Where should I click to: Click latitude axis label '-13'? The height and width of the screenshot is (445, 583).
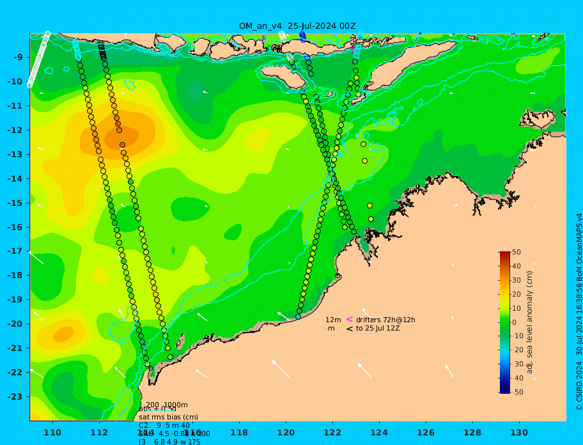[15, 154]
